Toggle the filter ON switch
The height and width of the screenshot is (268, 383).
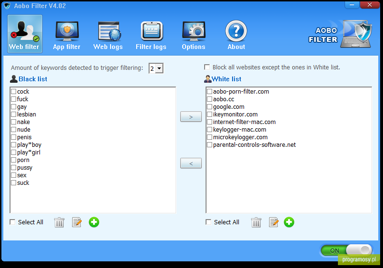tap(346, 250)
